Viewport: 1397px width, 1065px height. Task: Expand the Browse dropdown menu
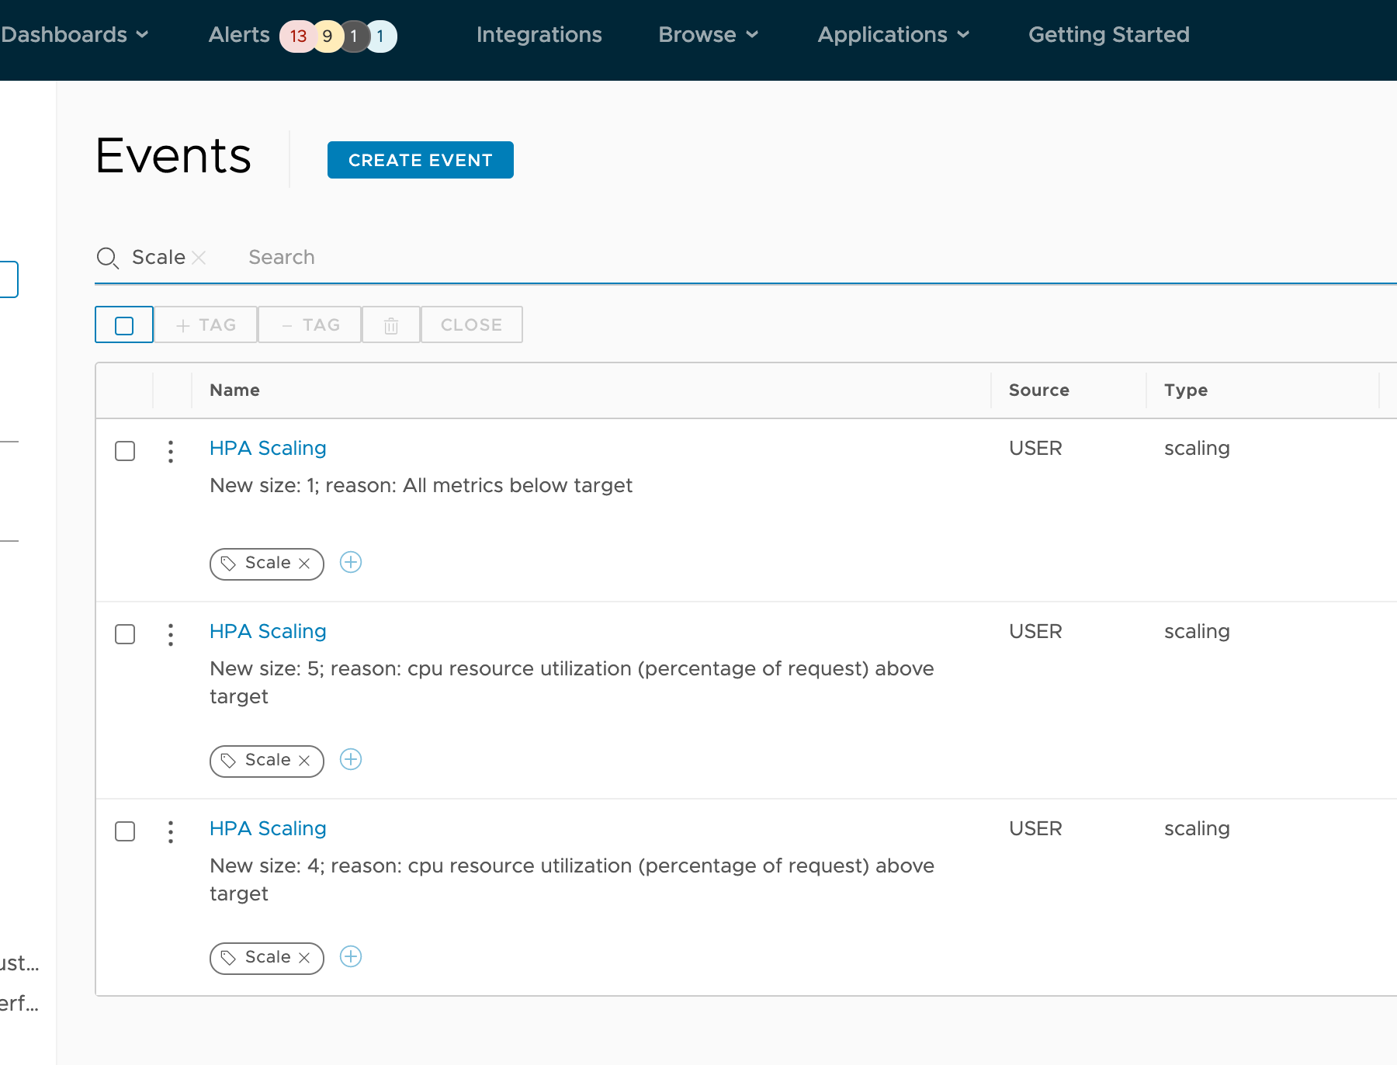point(708,35)
